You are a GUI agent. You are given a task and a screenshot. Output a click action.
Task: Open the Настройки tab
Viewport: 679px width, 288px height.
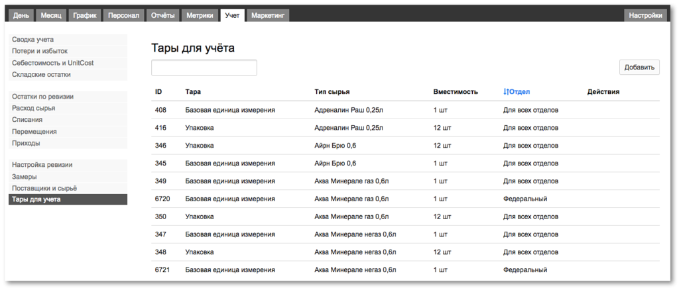point(645,16)
